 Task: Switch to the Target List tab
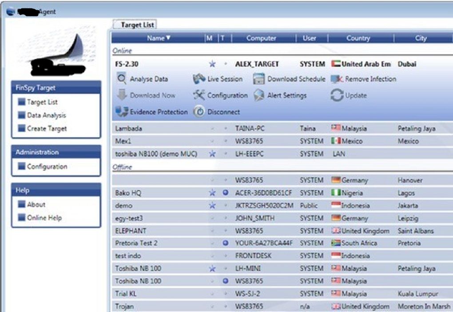pyautogui.click(x=135, y=25)
